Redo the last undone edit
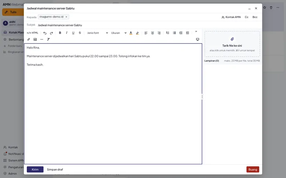The image size is (286, 178). (x=51, y=33)
